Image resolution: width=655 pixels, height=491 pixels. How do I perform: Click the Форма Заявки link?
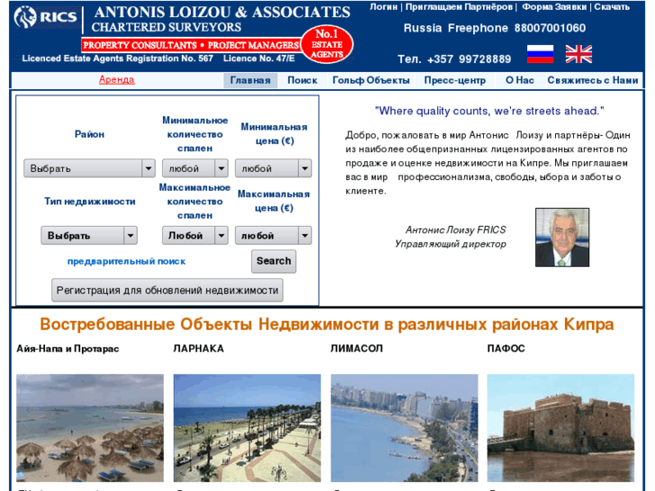pyautogui.click(x=554, y=6)
